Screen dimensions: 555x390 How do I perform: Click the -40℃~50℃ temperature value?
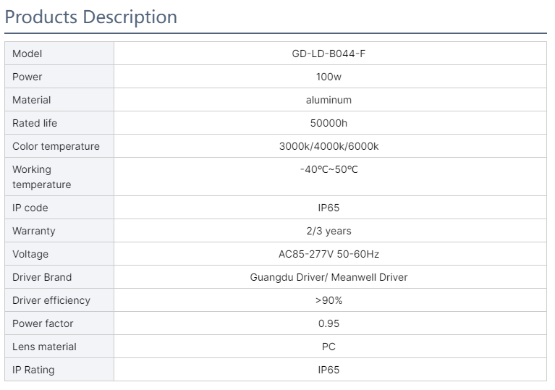329,169
